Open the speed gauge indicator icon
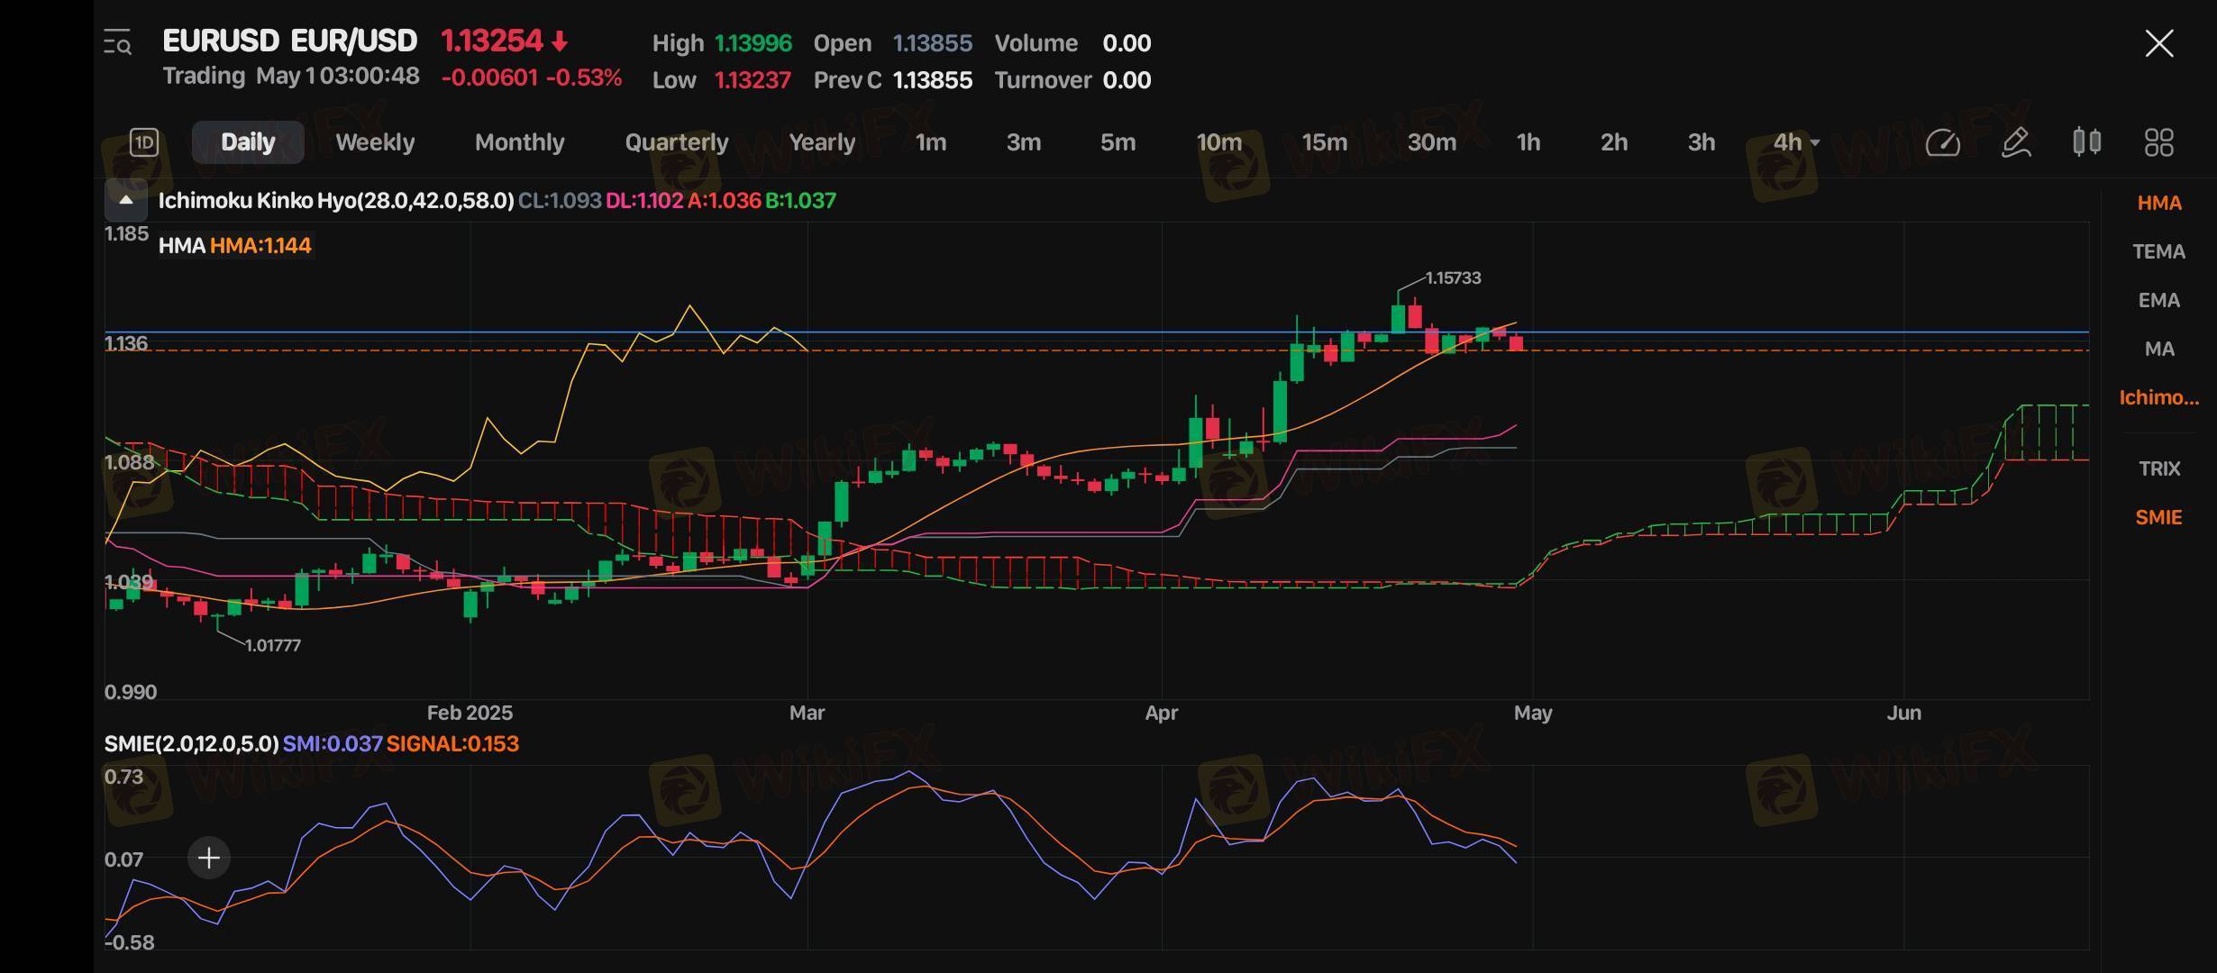Image resolution: width=2217 pixels, height=973 pixels. pyautogui.click(x=1942, y=142)
